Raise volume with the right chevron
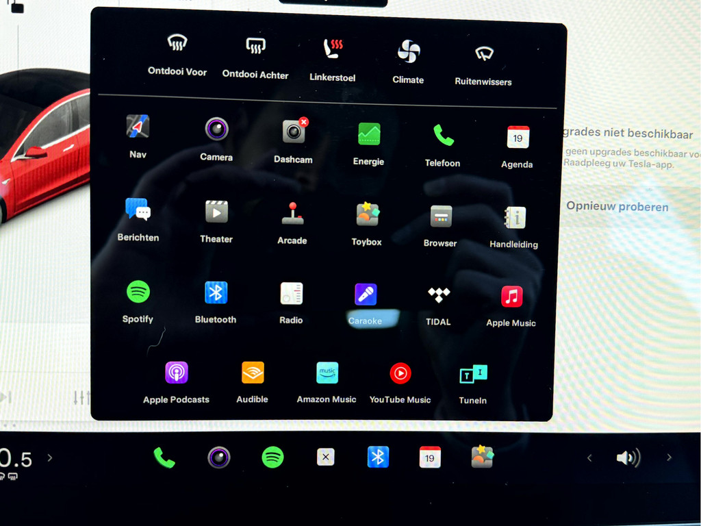The width and height of the screenshot is (701, 526). tap(670, 457)
